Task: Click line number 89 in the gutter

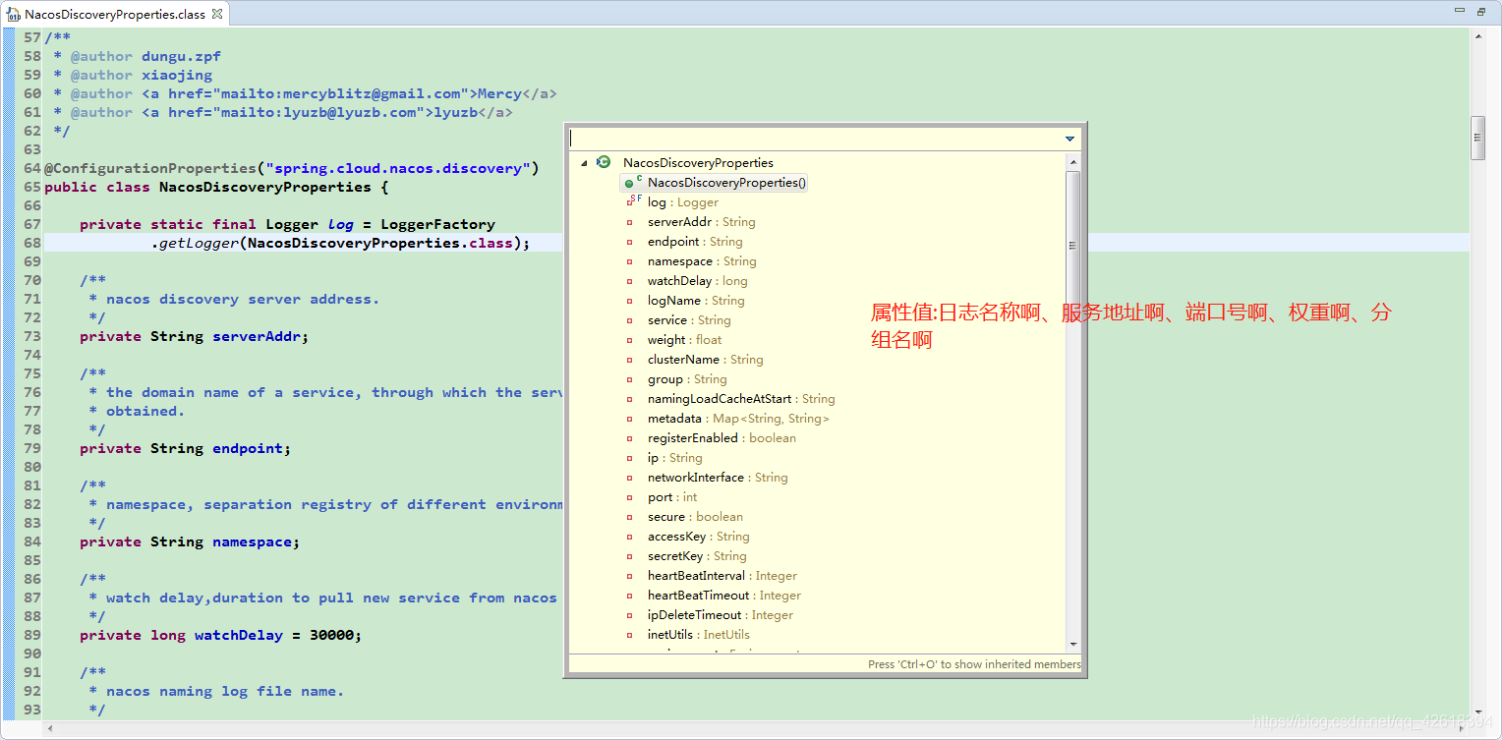Action: tap(32, 635)
